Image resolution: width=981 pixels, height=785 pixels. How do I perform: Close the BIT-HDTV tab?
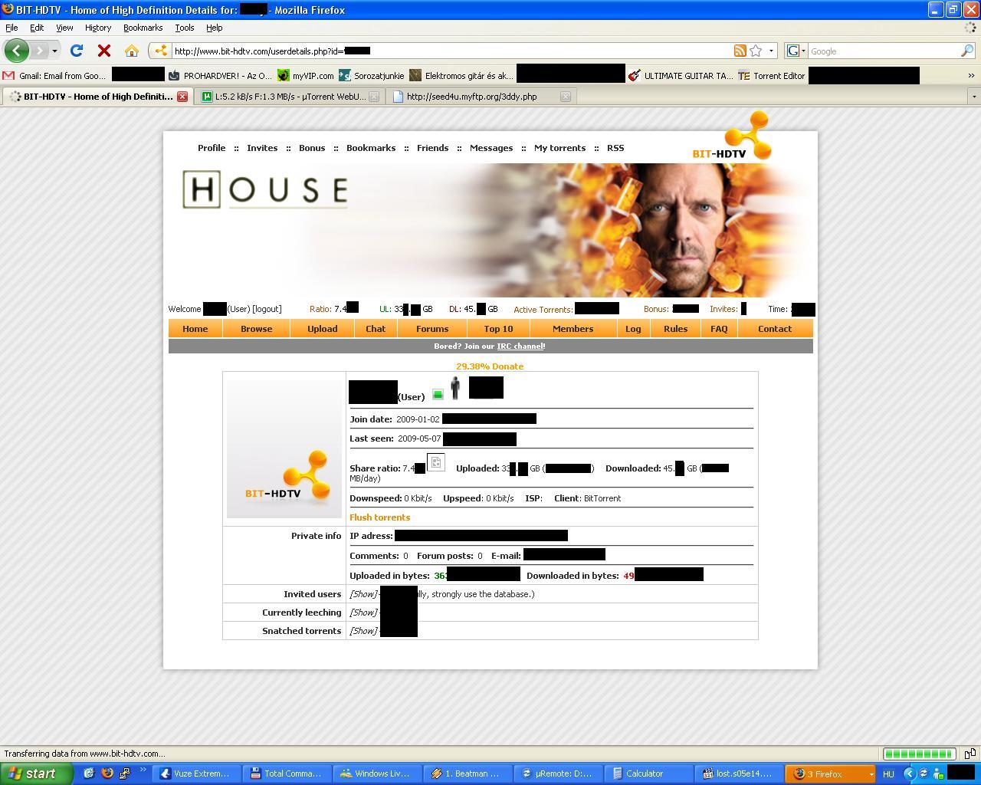tap(182, 97)
